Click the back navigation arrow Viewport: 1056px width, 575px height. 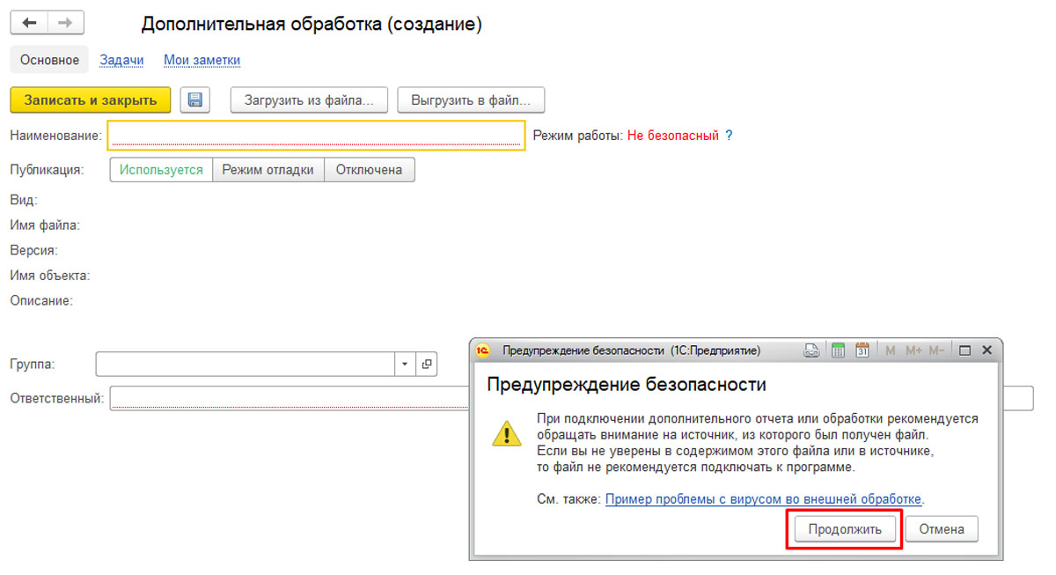(30, 23)
